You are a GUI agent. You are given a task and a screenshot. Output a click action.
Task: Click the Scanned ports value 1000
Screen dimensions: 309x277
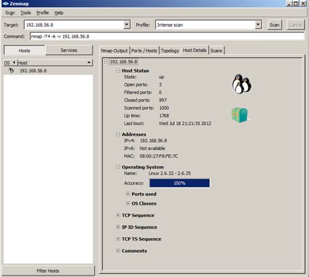(x=164, y=108)
